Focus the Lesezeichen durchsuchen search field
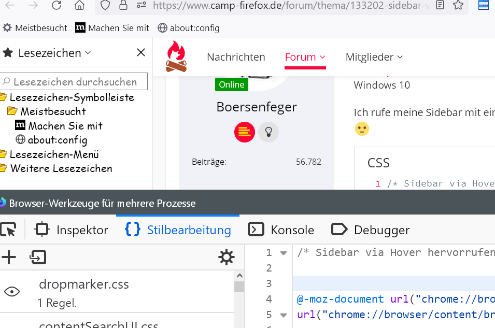Screen dimensions: 495x328 click(75, 81)
